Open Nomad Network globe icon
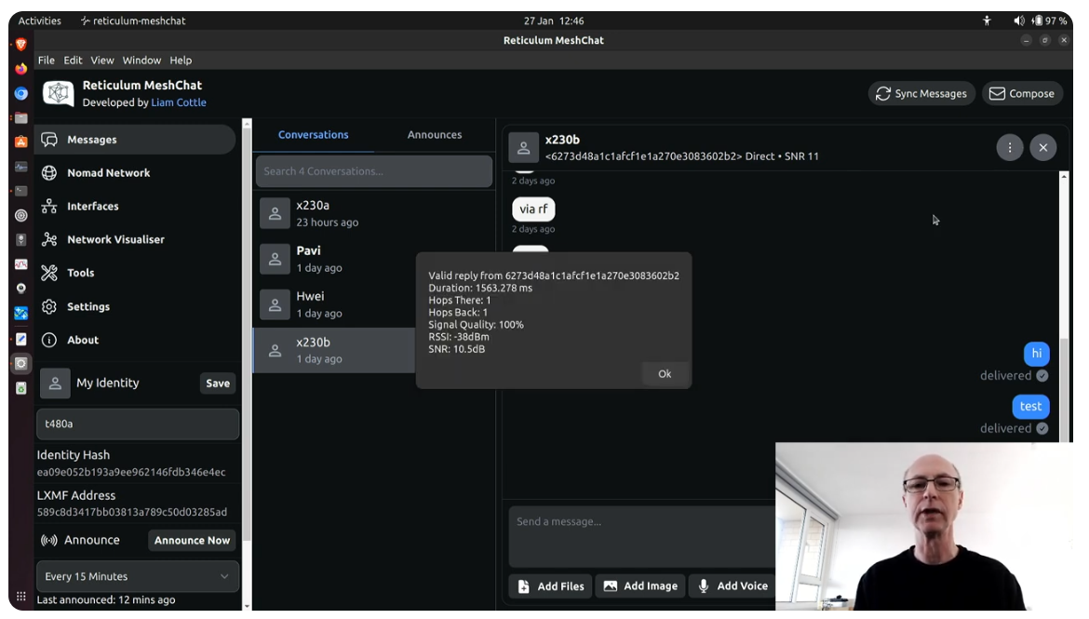The width and height of the screenshot is (1089, 619). [x=48, y=173]
